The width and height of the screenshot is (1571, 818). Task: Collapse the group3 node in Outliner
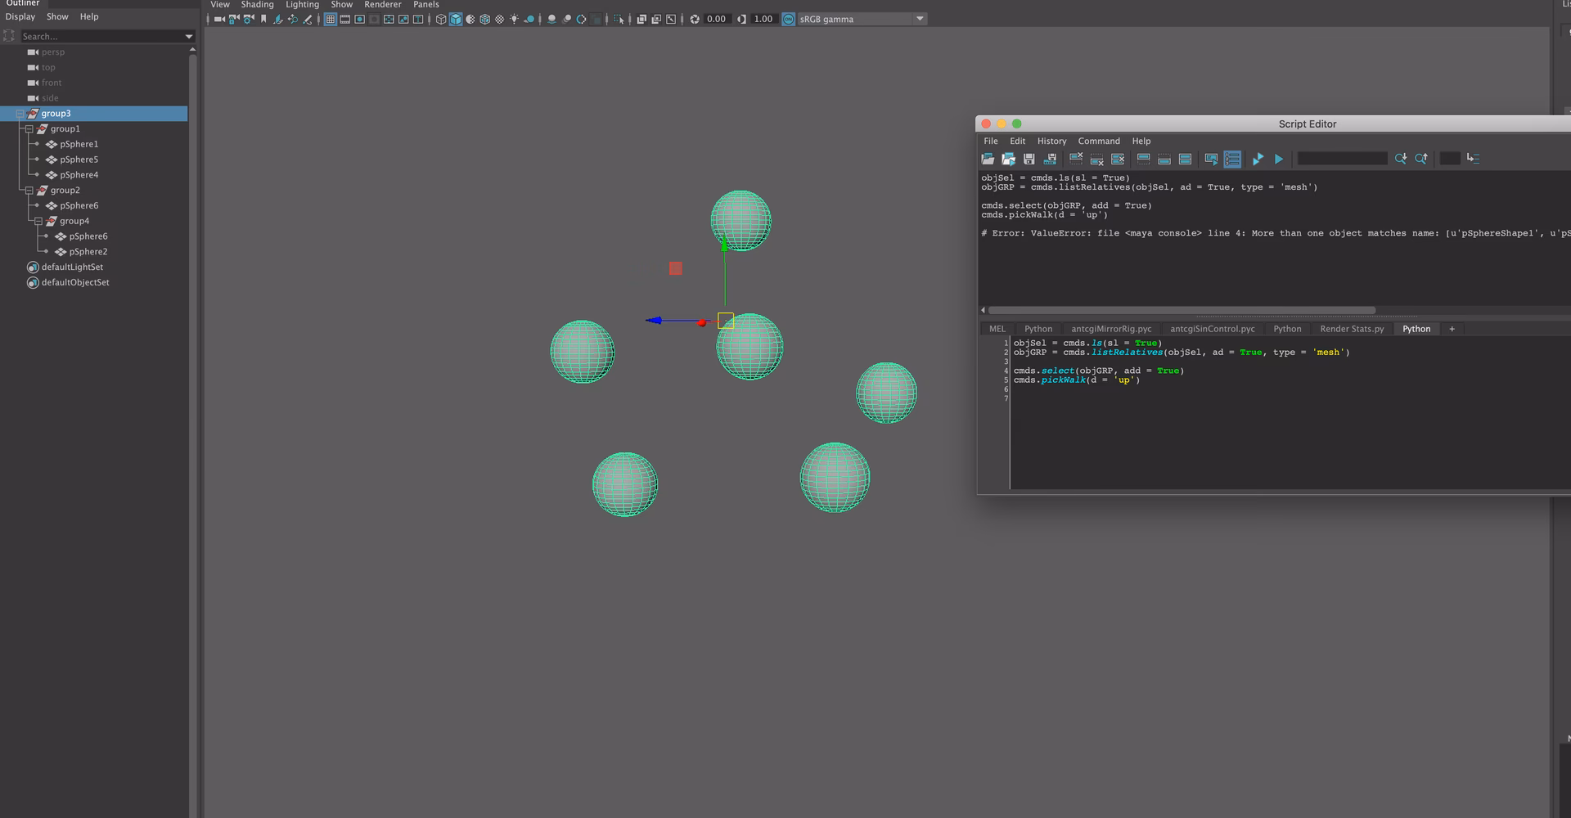point(20,114)
